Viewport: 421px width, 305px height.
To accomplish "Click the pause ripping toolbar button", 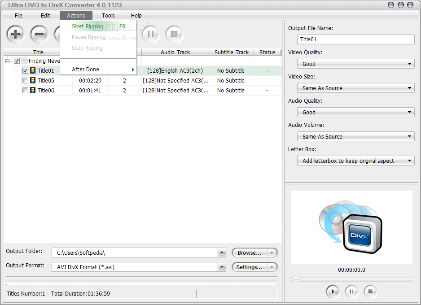I will pyautogui.click(x=150, y=34).
